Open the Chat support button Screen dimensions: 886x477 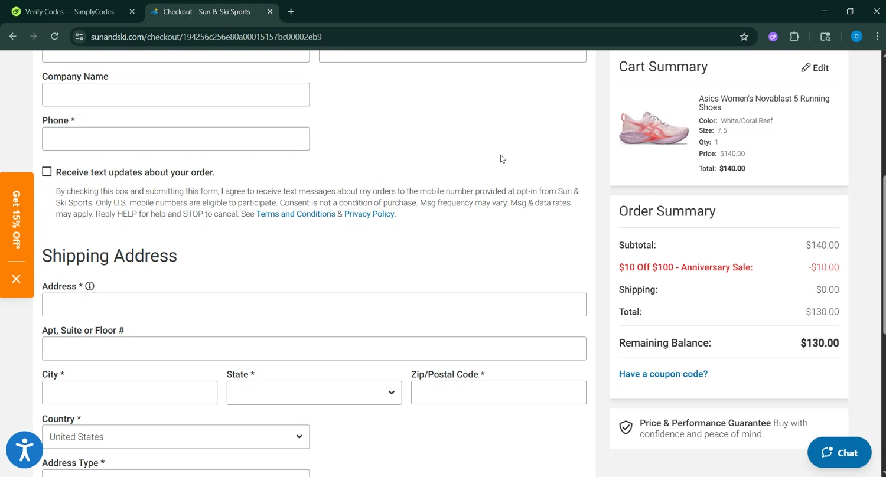[x=839, y=453]
